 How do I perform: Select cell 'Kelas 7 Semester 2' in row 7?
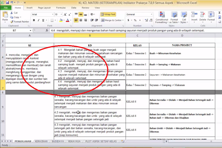pos(137,85)
